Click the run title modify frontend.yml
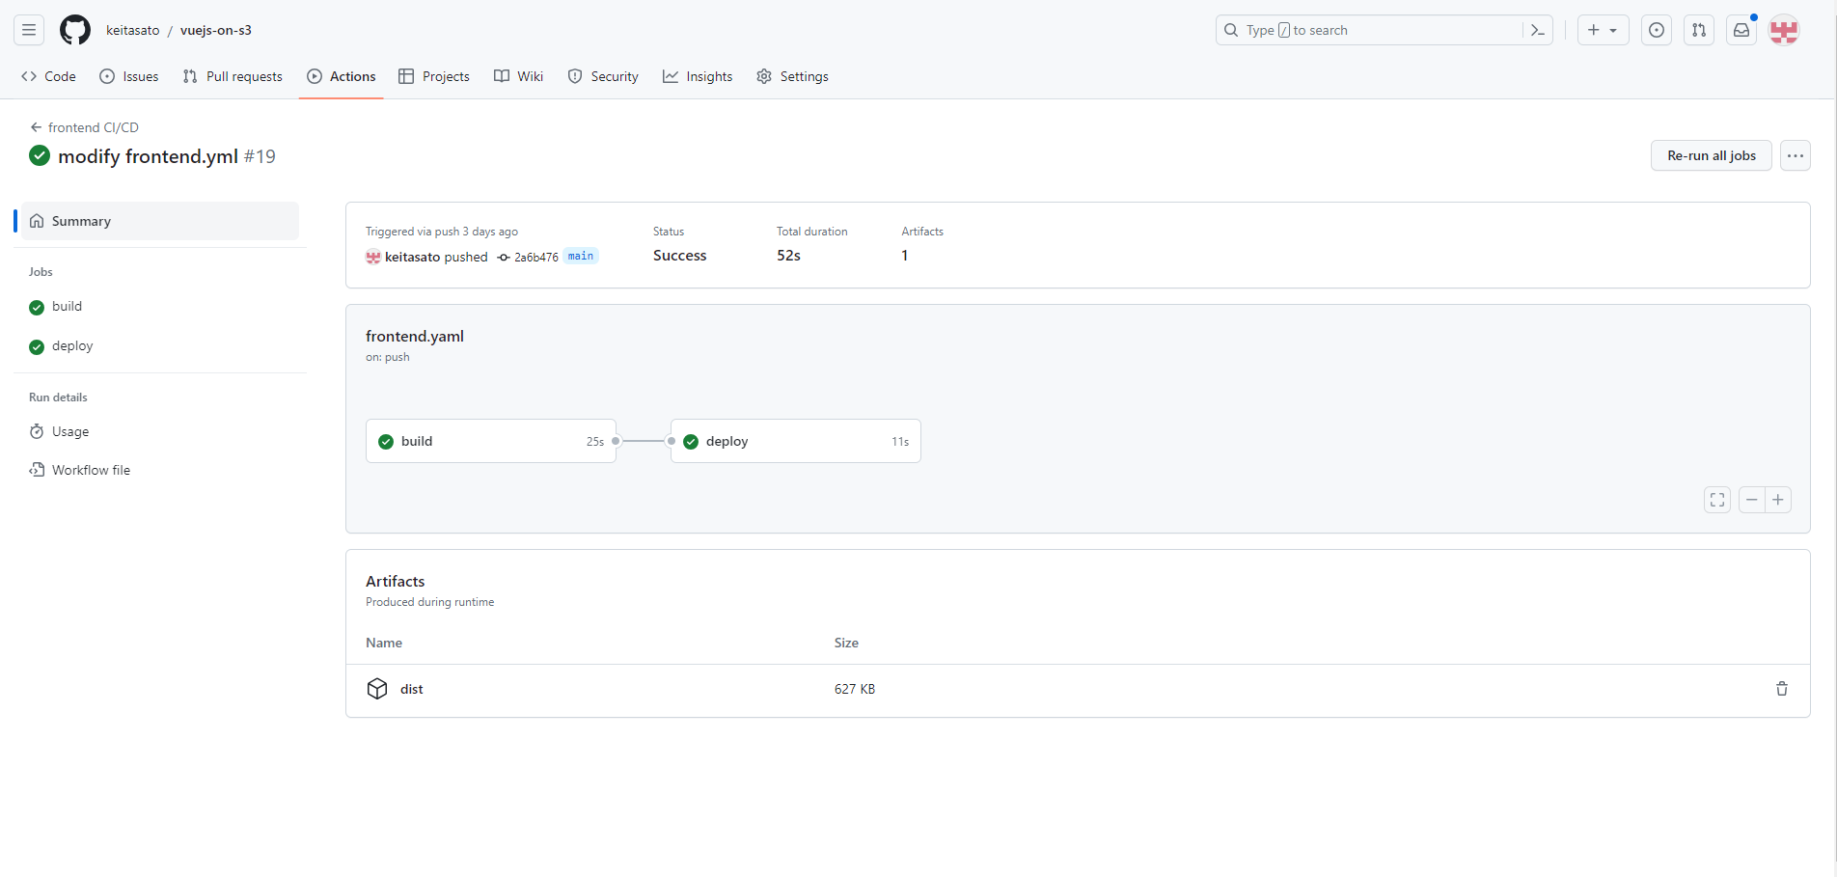 pos(148,156)
